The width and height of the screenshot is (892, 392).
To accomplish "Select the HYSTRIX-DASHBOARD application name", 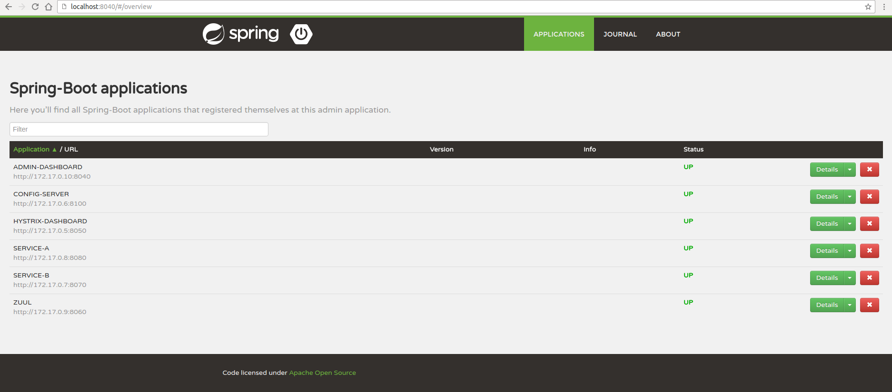I will pos(50,221).
